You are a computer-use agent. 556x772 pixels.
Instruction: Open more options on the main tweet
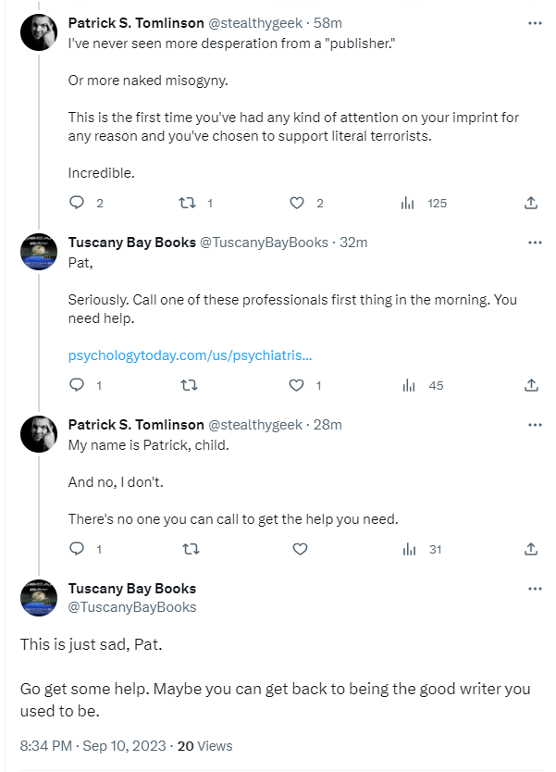tap(535, 589)
